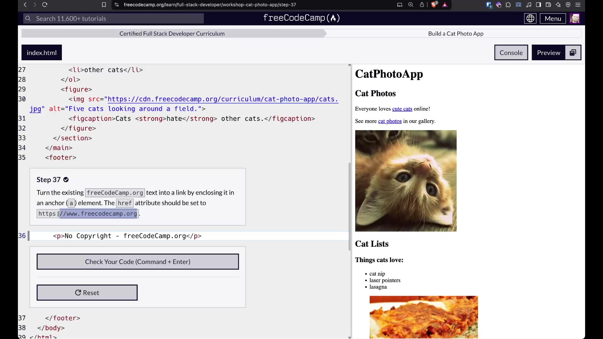Click the lasagna image in preview
This screenshot has width=603, height=339.
(424, 317)
